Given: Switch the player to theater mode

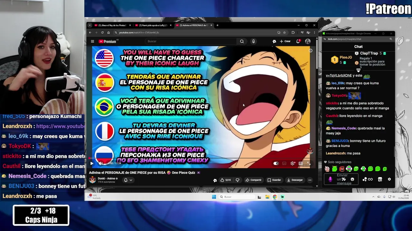Looking at the screenshot, I should (300, 163).
